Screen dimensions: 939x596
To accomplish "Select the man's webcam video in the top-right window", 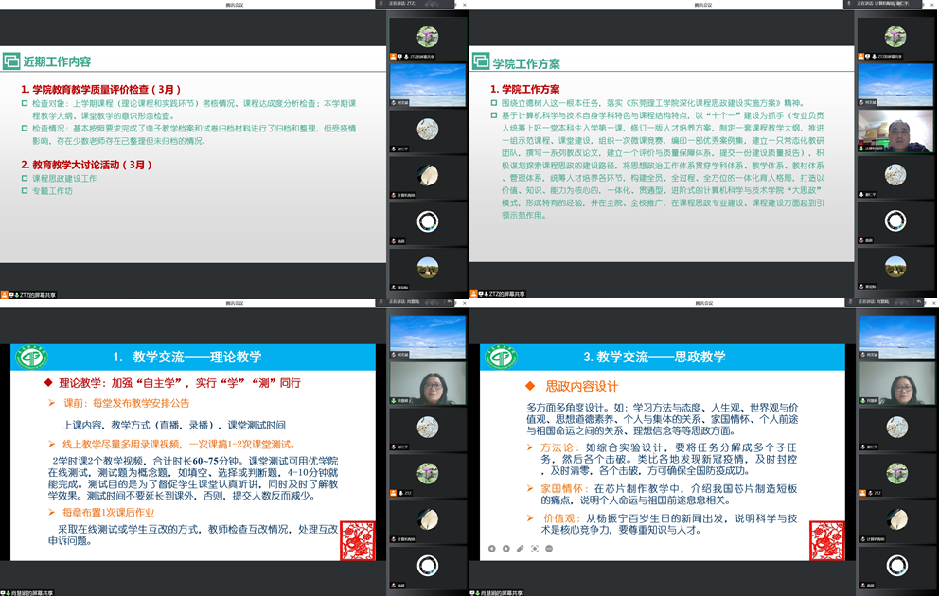I will tap(895, 131).
